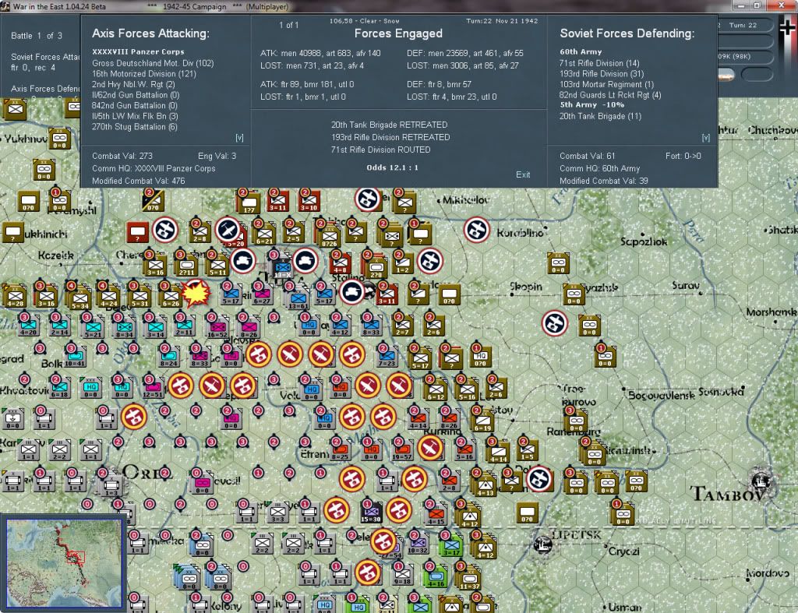This screenshot has height=613, width=798.
Task: Click the Odds 12.1 : 1 text
Action: tap(393, 167)
